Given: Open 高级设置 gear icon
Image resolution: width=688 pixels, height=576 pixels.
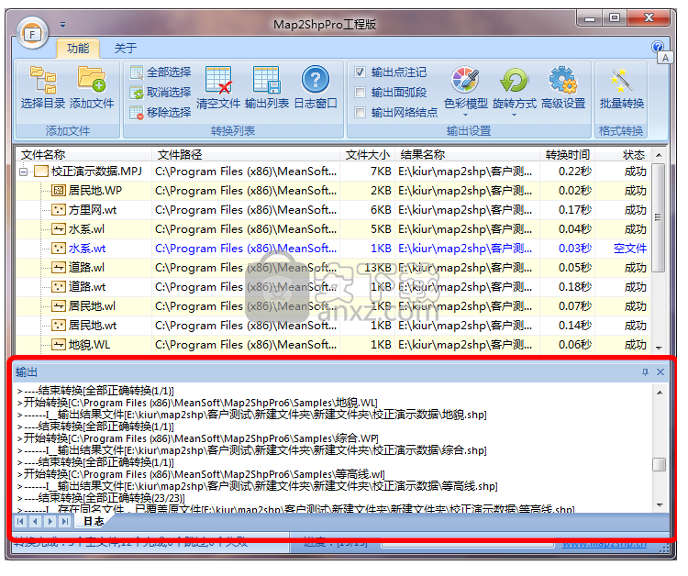Looking at the screenshot, I should click(x=563, y=80).
